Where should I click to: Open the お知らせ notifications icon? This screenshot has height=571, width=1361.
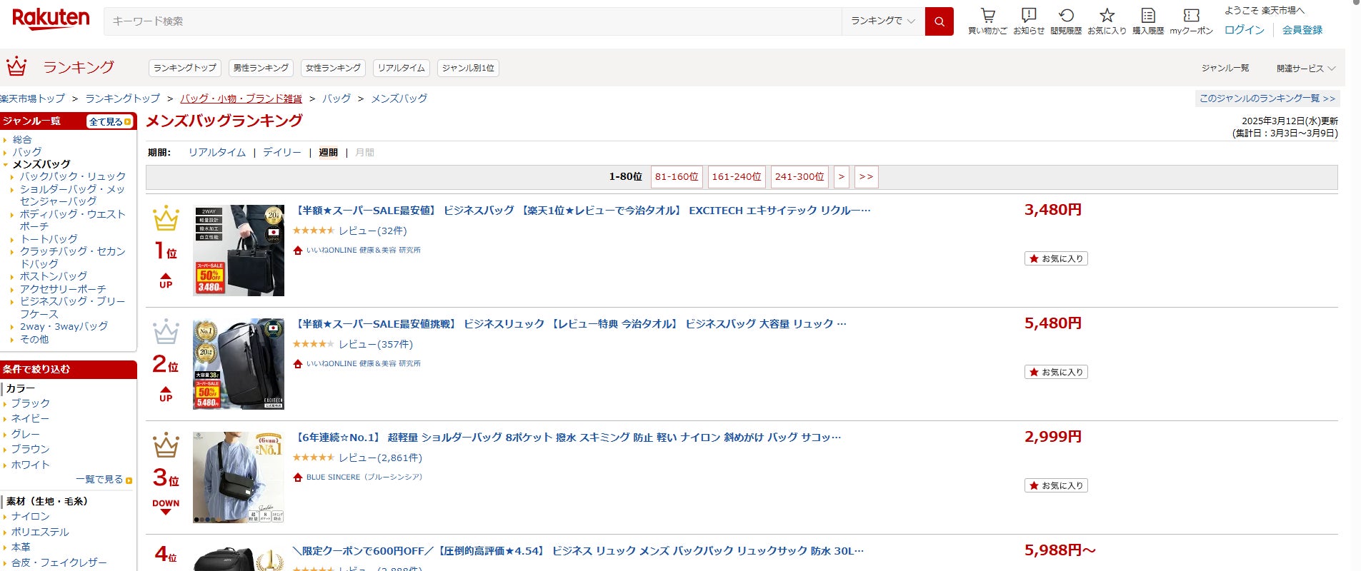click(1029, 16)
